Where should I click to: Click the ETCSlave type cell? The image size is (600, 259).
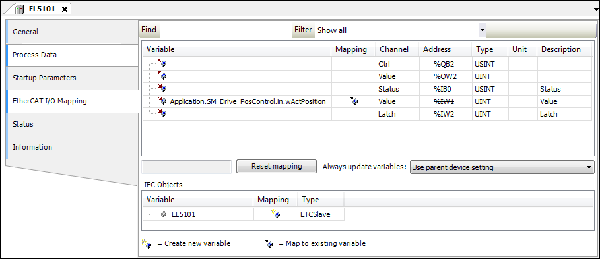click(x=321, y=214)
